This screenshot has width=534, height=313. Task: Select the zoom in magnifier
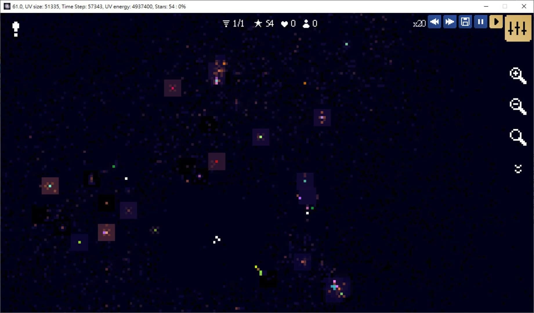coord(518,76)
